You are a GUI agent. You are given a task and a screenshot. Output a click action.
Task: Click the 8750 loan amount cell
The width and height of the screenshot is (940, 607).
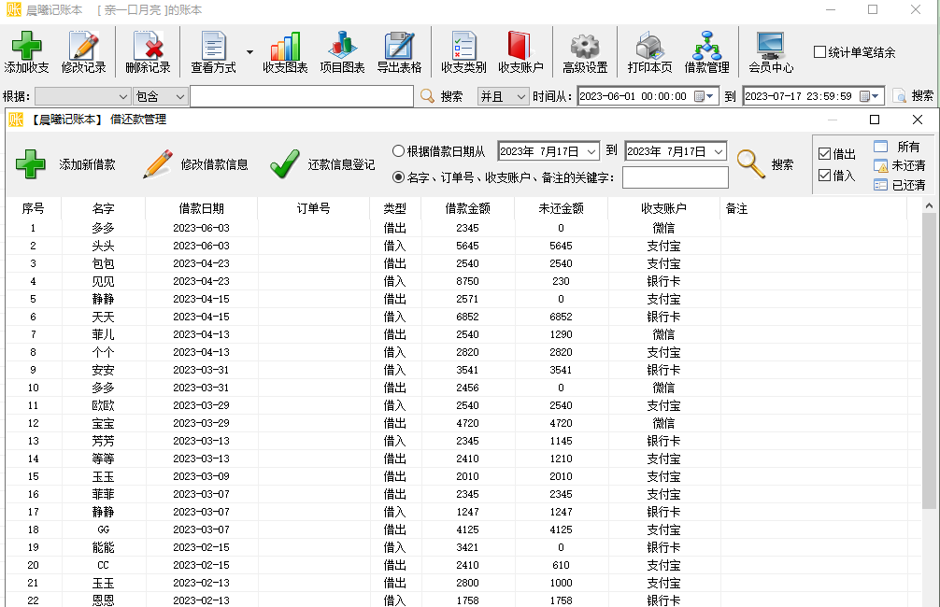(467, 281)
